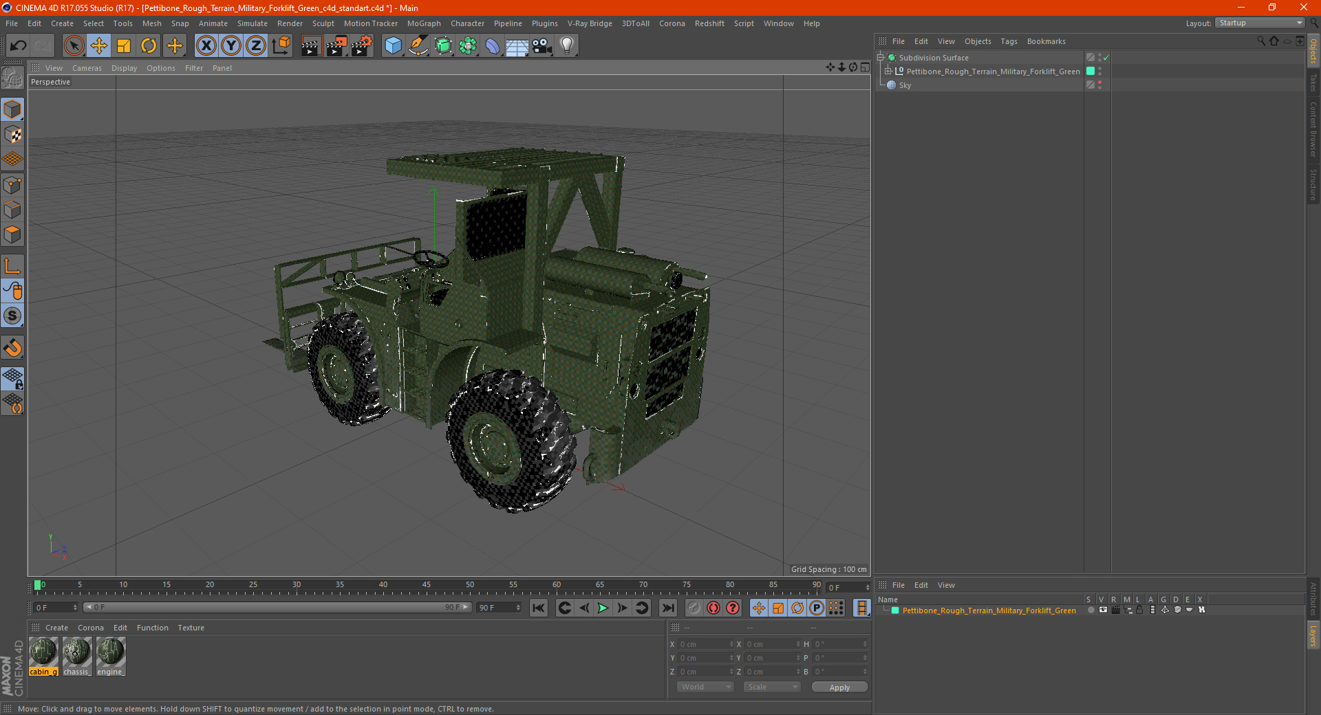The height and width of the screenshot is (715, 1321).
Task: Toggle layer visibility eye for forklift layer
Action: pos(1103,610)
